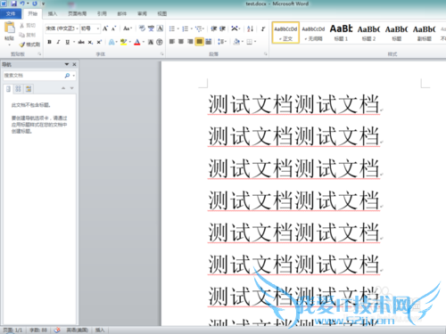Click the Redo icon in title bar
This screenshot has height=334, width=446.
(35, 4)
